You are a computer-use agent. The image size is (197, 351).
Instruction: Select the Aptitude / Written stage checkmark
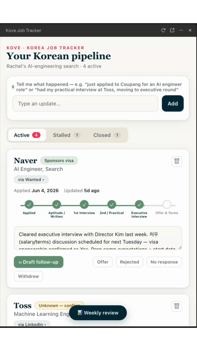tap(57, 204)
